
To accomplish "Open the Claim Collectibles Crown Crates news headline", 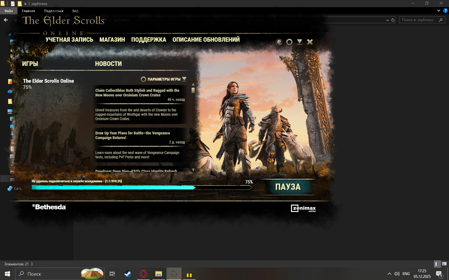I will click(x=137, y=93).
